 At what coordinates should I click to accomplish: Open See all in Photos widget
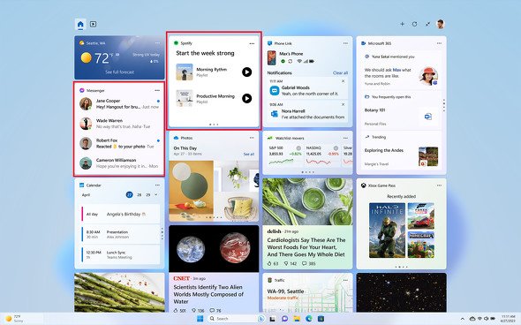pos(249,155)
